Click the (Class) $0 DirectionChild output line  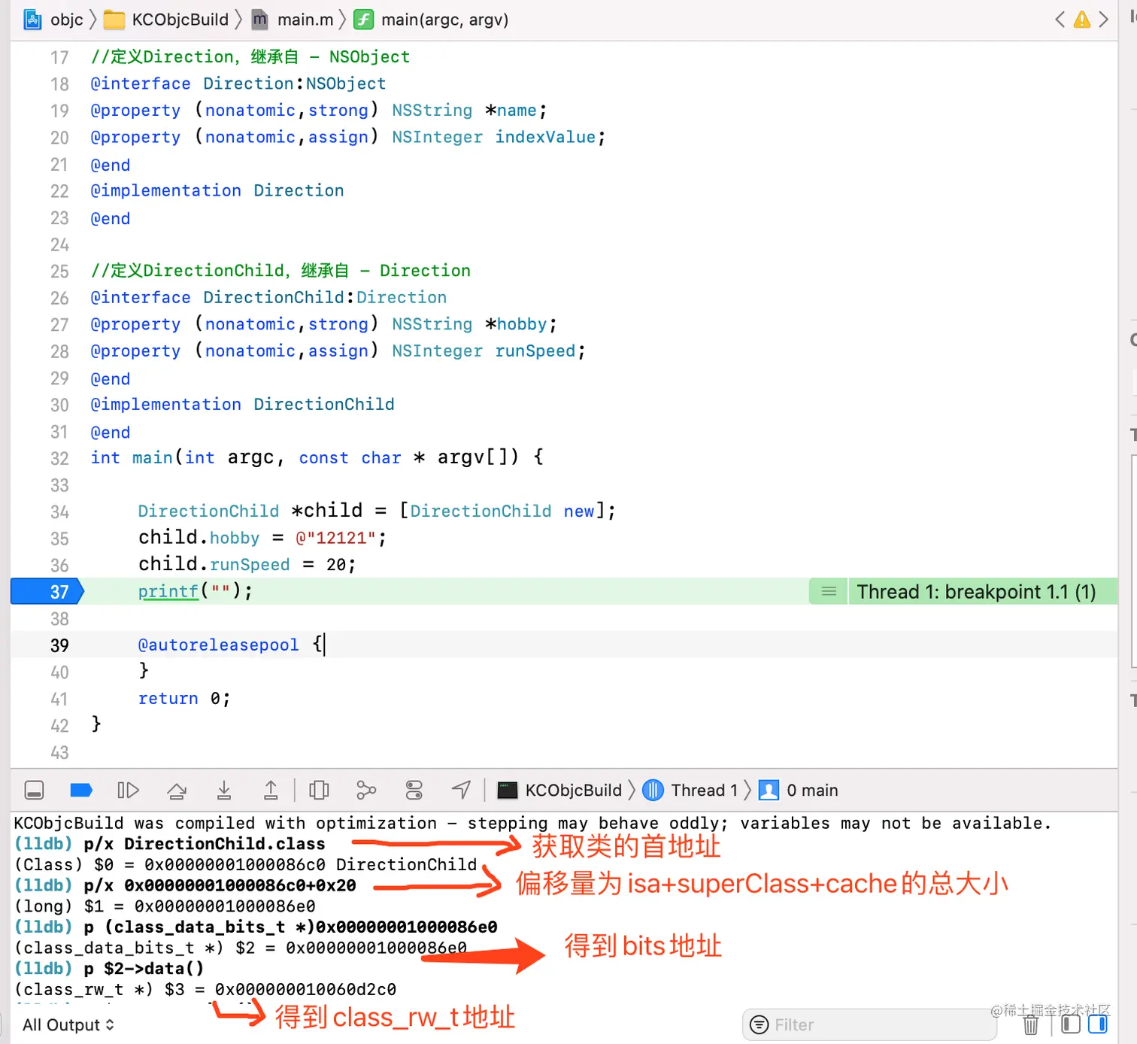coord(245,865)
